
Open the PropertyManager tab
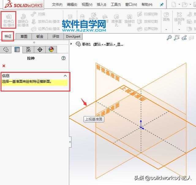[x=17, y=50]
